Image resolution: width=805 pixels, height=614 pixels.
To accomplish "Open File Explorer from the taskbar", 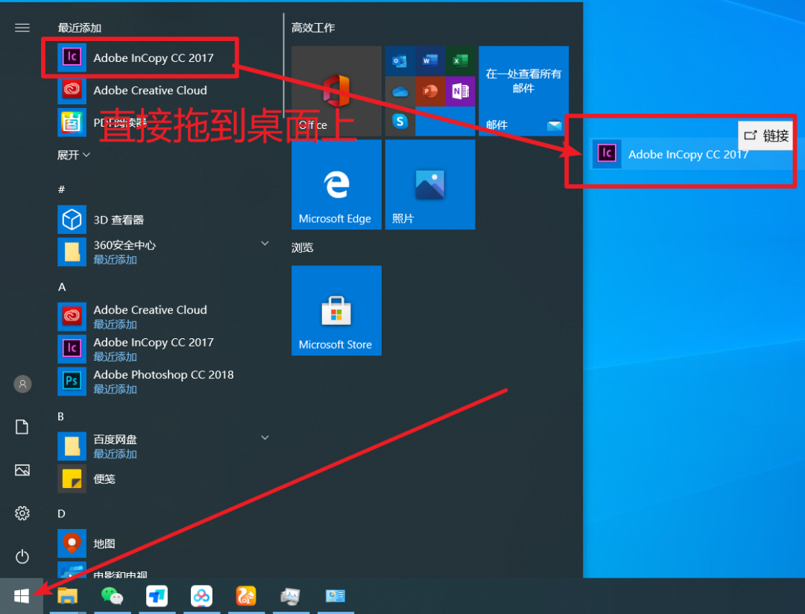I will (67, 596).
